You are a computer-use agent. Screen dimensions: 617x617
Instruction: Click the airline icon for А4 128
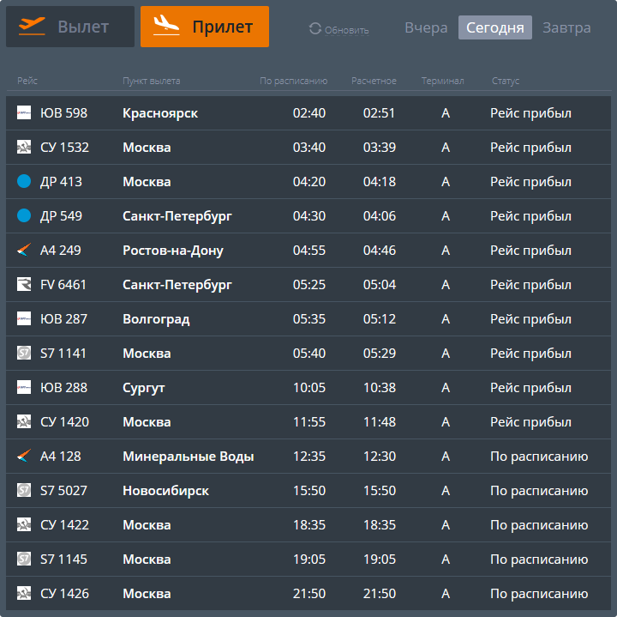coord(24,457)
